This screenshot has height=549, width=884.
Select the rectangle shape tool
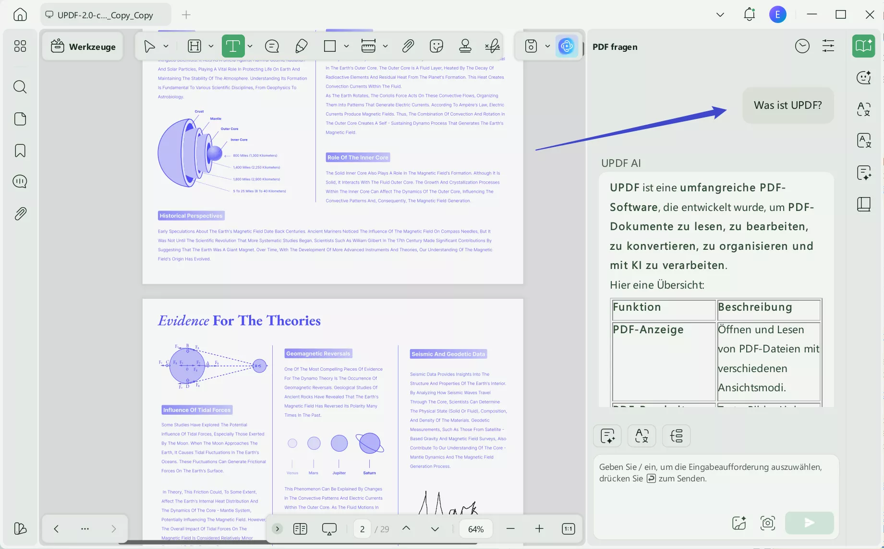tap(330, 46)
